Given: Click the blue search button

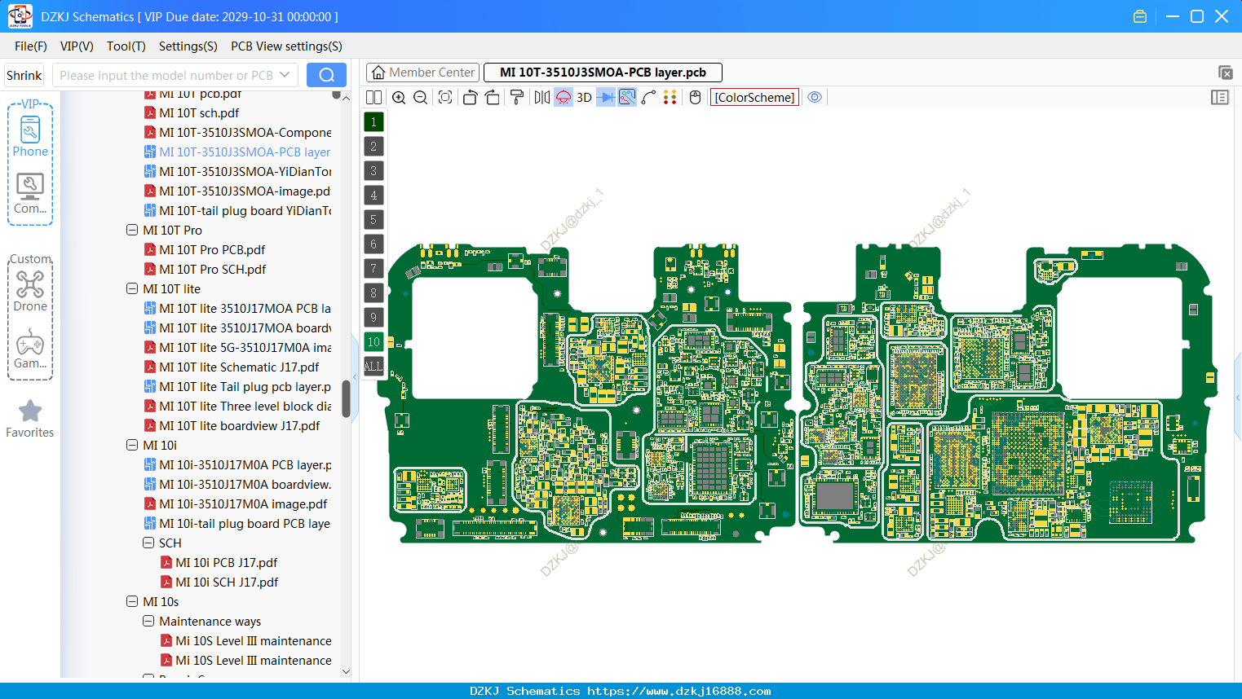Looking at the screenshot, I should tap(326, 75).
